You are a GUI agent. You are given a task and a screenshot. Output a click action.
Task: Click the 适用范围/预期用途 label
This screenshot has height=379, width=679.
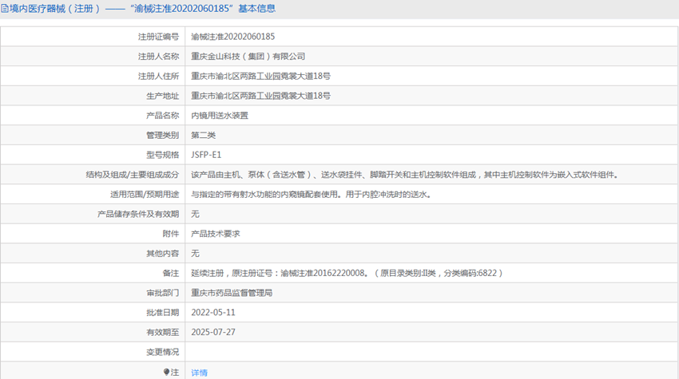click(x=145, y=195)
